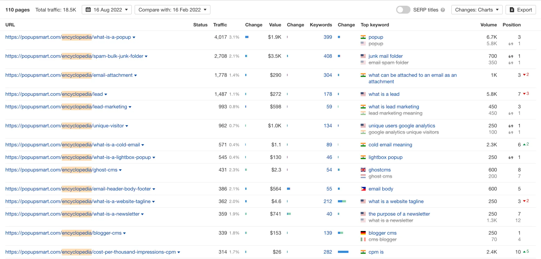
Task: Expand the email-attachment URL dropdown arrow
Action: click(136, 76)
